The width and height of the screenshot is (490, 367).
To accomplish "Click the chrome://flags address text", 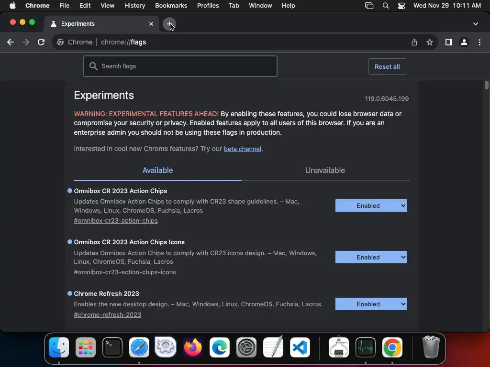I will click(123, 42).
